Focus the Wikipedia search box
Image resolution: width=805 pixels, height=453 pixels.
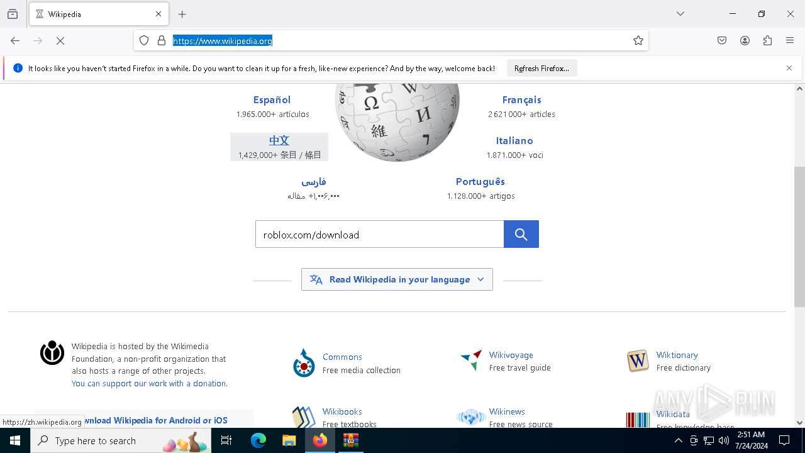click(380, 234)
